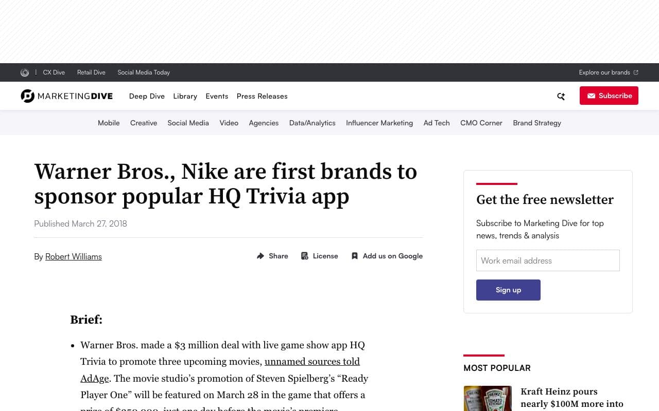Open the Kraft Heinz pours nearly $100M article
Screen dimensions: 659x411
pos(572,398)
